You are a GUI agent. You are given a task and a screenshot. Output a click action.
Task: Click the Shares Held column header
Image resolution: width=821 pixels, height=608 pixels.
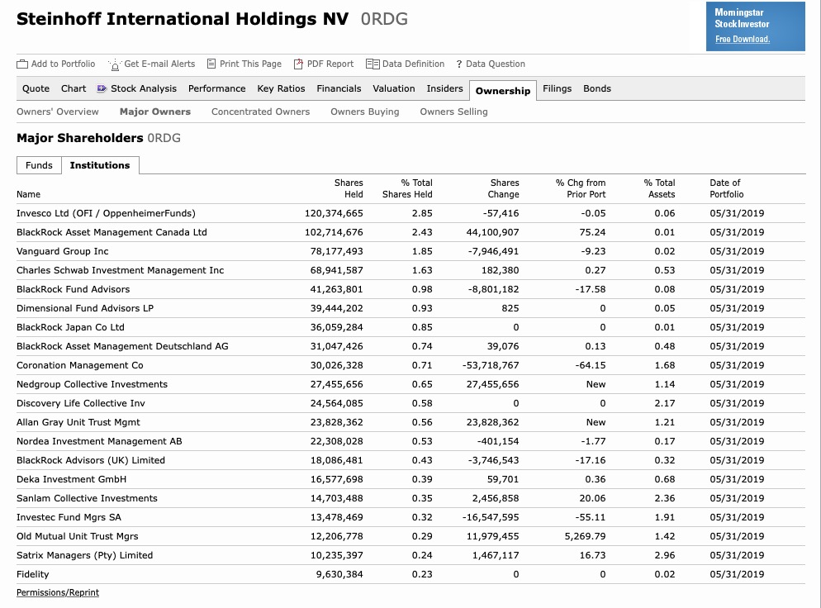348,188
